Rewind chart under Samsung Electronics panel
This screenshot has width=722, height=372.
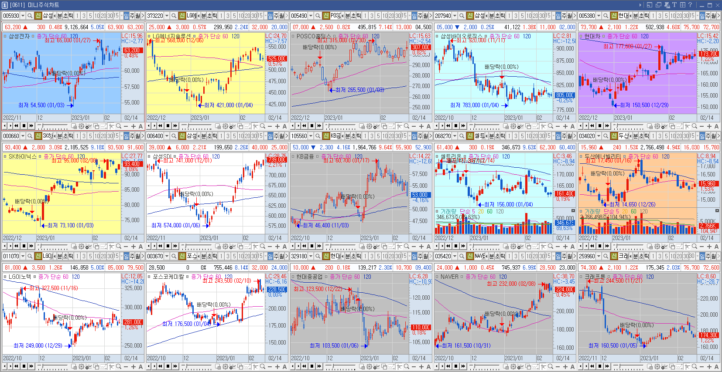16,126
